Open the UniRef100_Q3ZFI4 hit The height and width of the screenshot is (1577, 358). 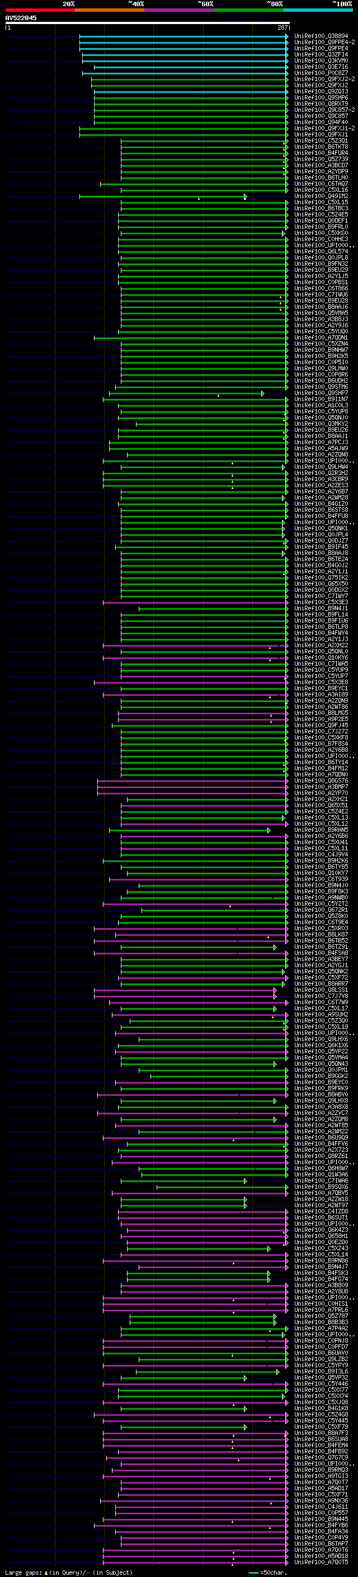[x=321, y=54]
